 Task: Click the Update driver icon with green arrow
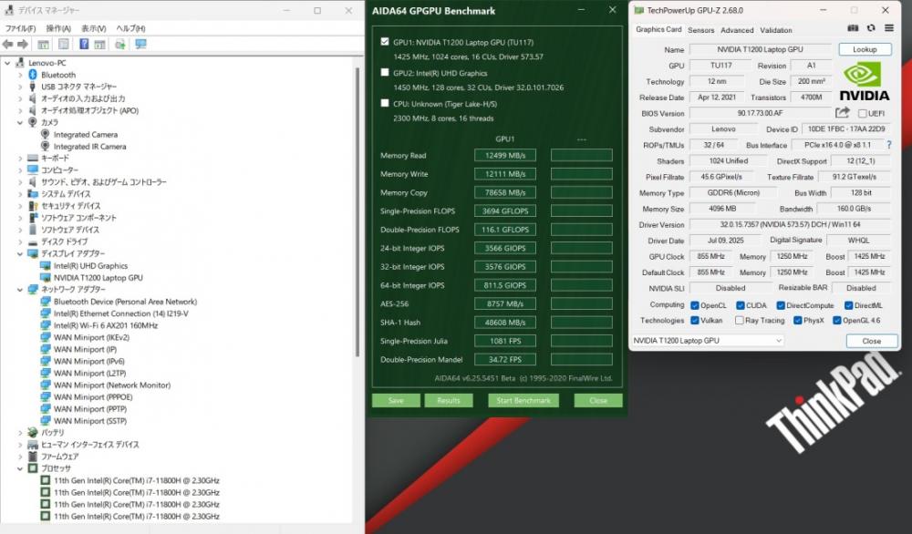point(119,44)
